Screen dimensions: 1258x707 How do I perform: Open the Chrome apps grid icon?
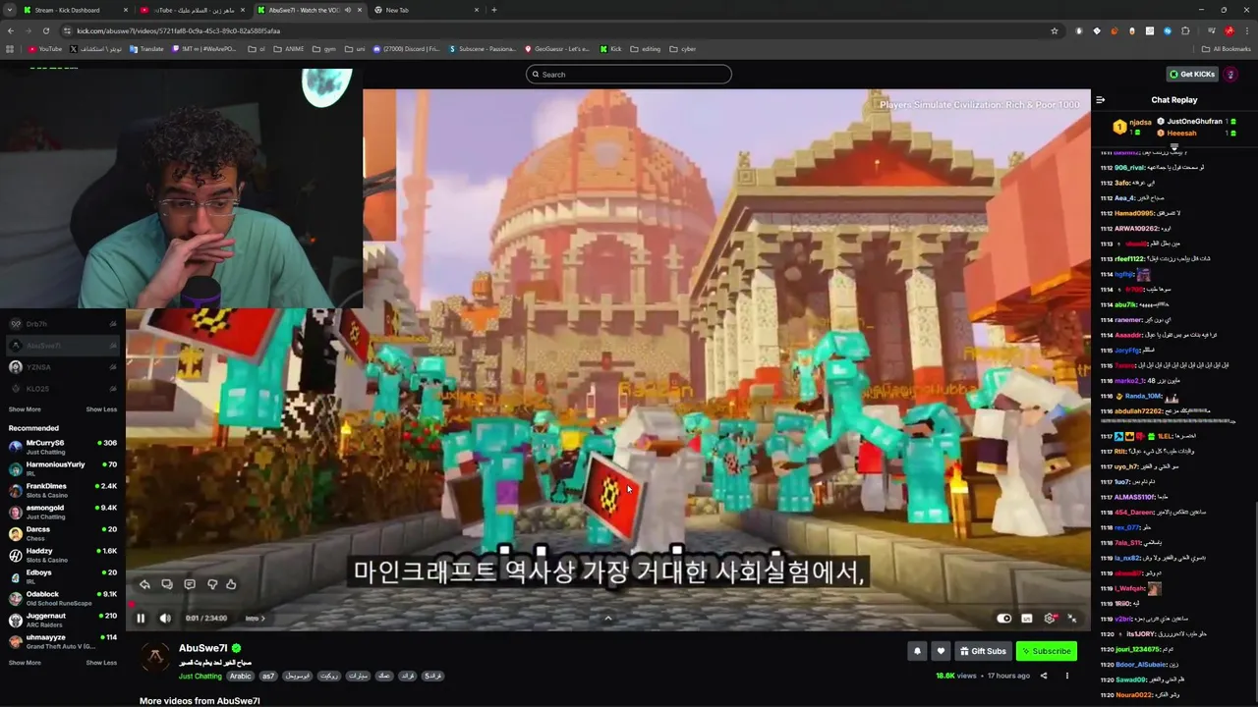pyautogui.click(x=10, y=49)
